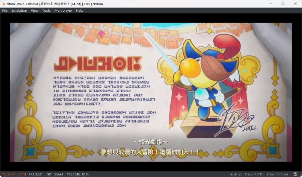Toggle DOCKED mode in status bar
This screenshot has width=302, height=177.
(35, 174)
